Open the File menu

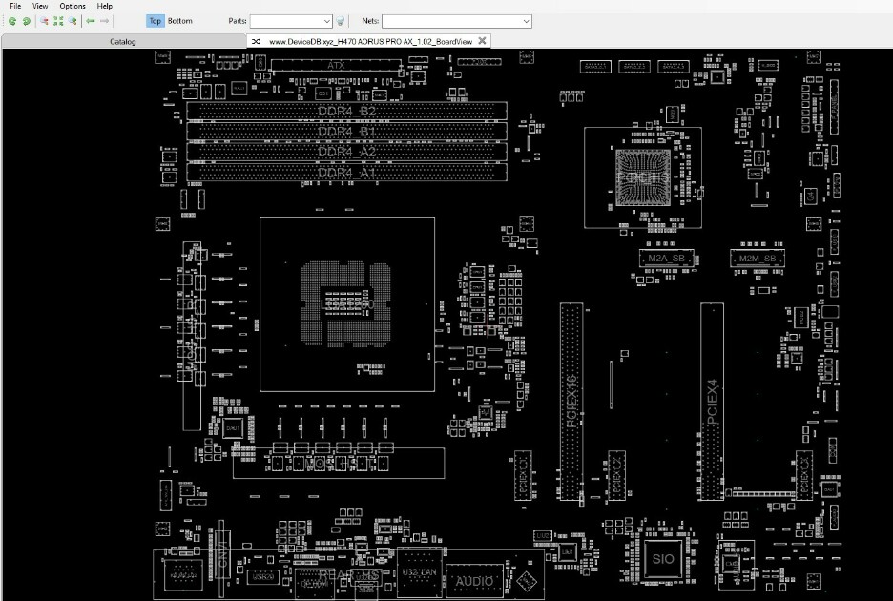[x=15, y=6]
